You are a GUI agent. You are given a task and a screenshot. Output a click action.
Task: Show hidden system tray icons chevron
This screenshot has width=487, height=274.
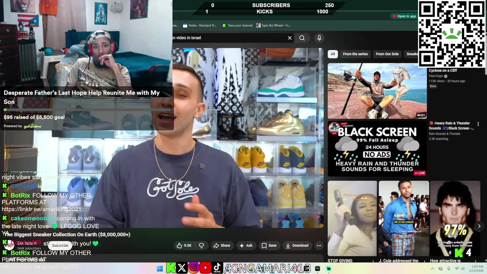click(432, 269)
